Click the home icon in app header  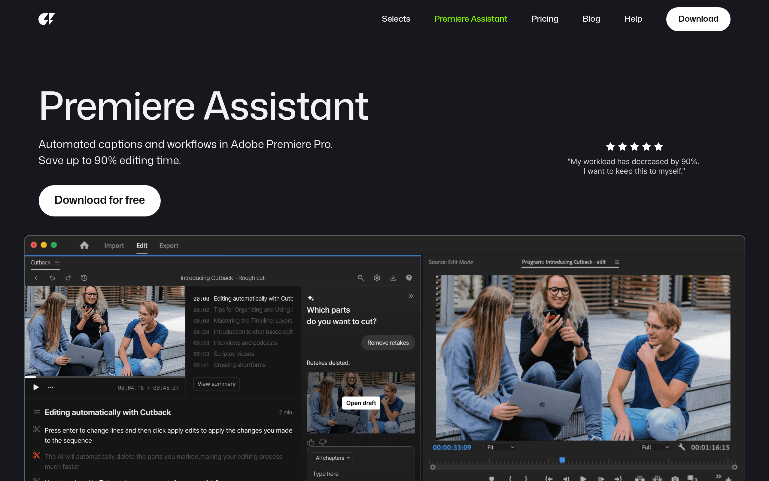84,245
